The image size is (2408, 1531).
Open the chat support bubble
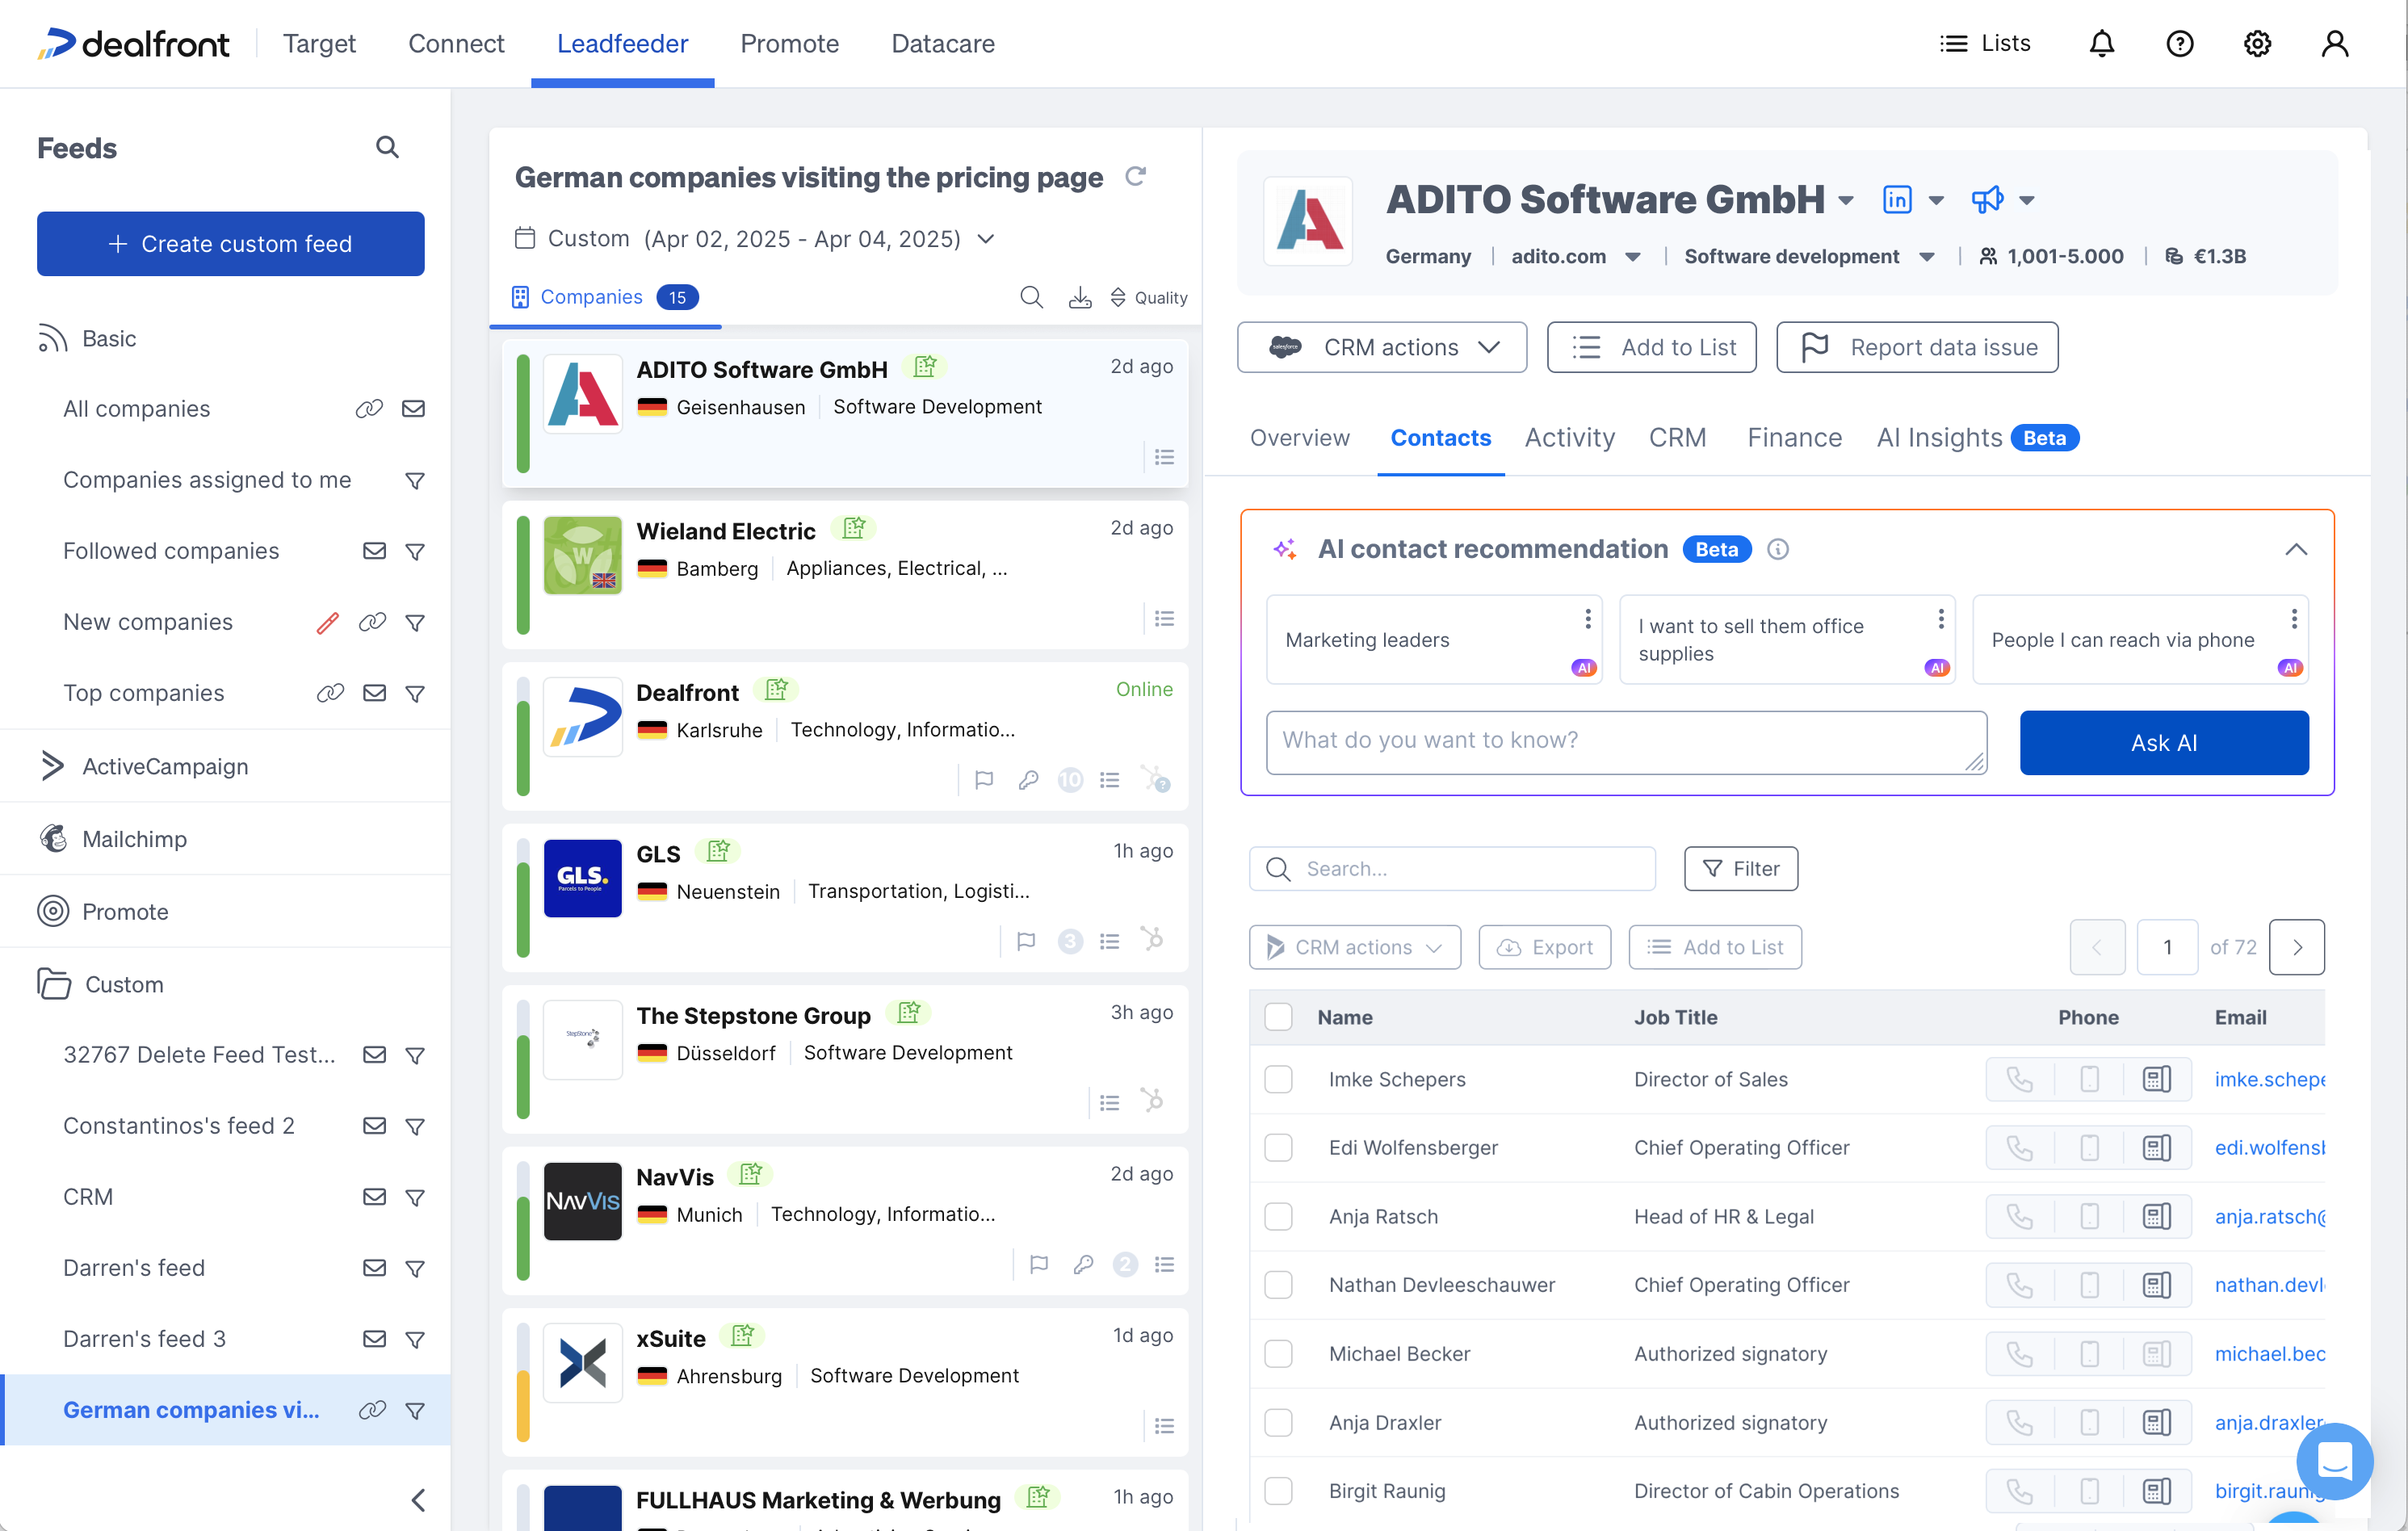click(x=2334, y=1461)
